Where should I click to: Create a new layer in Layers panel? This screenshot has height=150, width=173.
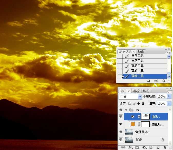click(x=158, y=147)
